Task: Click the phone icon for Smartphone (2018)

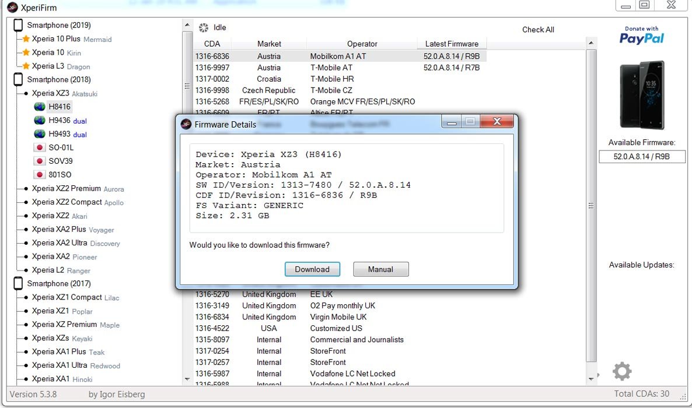Action: point(18,79)
